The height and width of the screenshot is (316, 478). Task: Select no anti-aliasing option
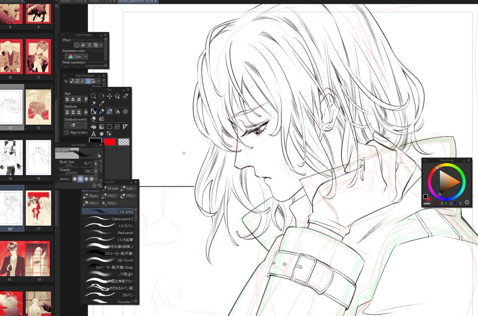(x=75, y=179)
